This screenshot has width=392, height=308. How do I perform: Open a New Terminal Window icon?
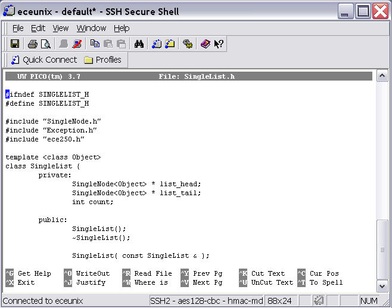(x=157, y=44)
